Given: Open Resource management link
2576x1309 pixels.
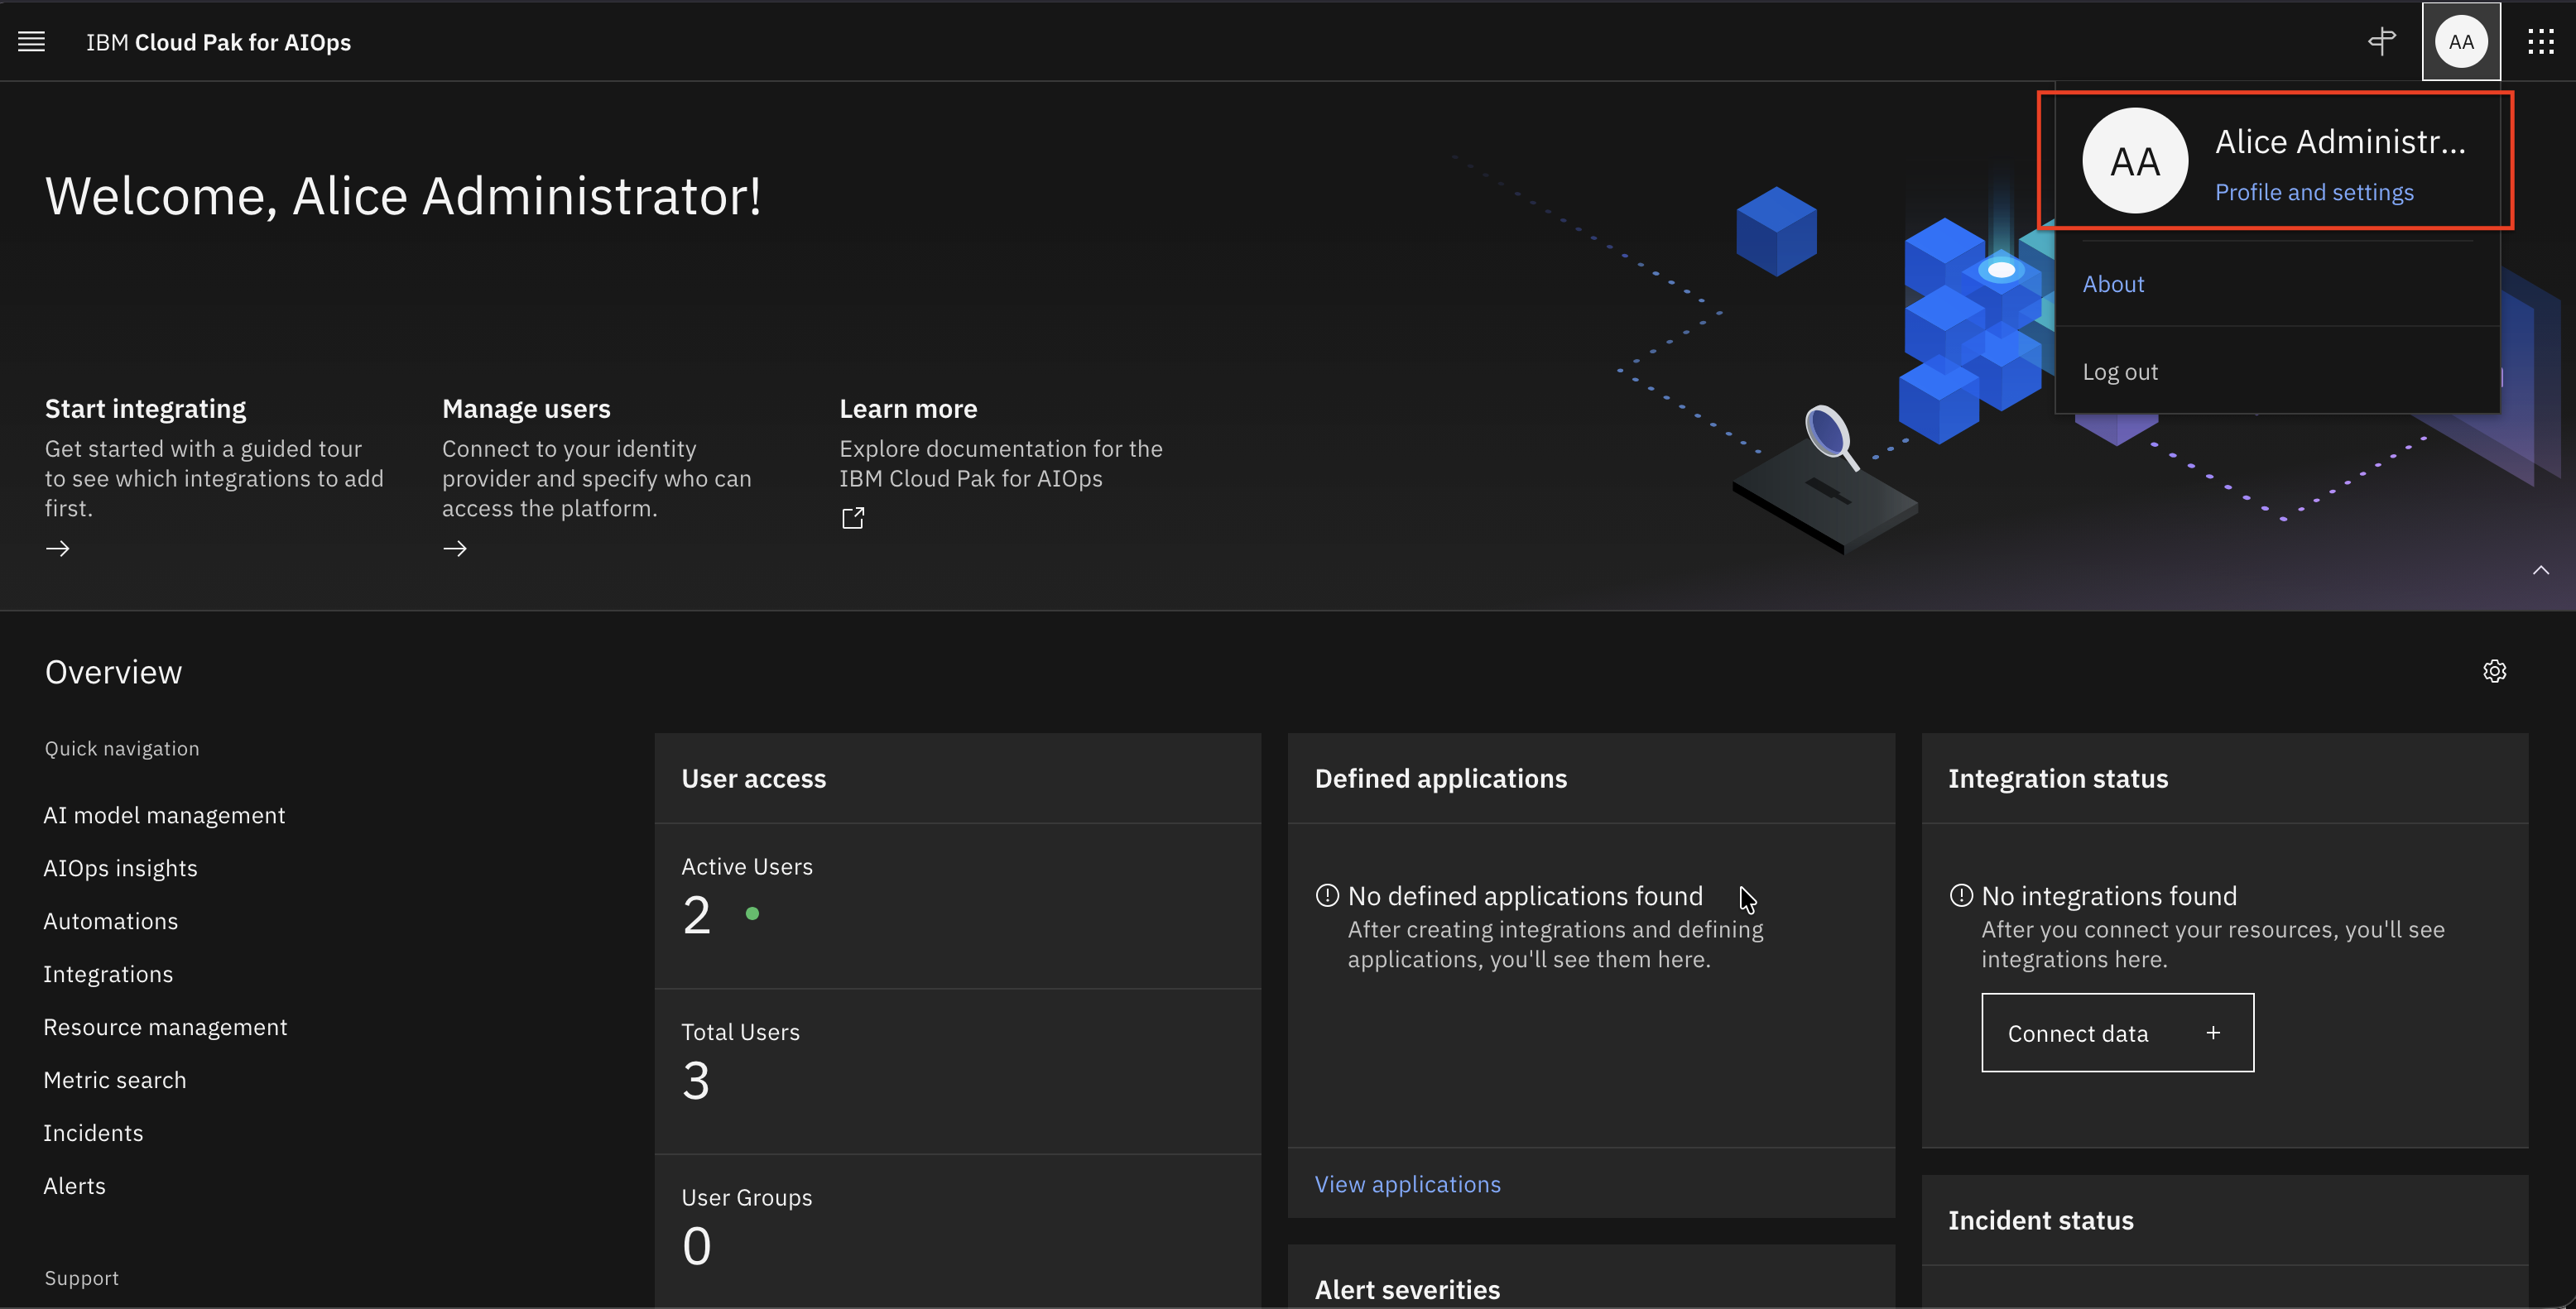Looking at the screenshot, I should [x=165, y=1027].
